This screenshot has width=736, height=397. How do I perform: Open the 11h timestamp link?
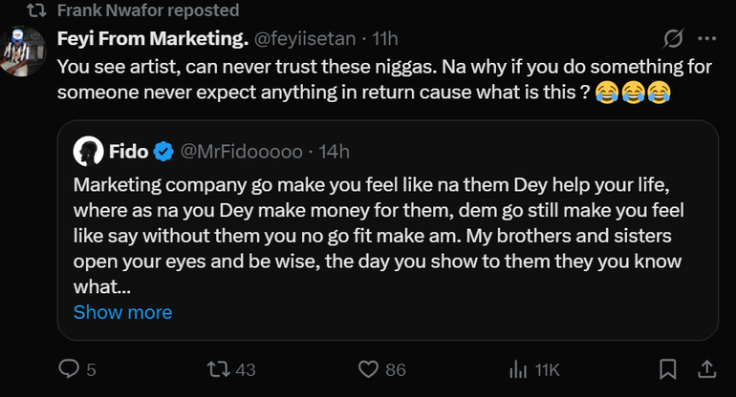click(x=385, y=39)
